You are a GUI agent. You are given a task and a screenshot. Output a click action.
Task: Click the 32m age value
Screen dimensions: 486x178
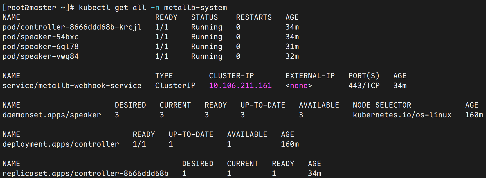(x=292, y=56)
